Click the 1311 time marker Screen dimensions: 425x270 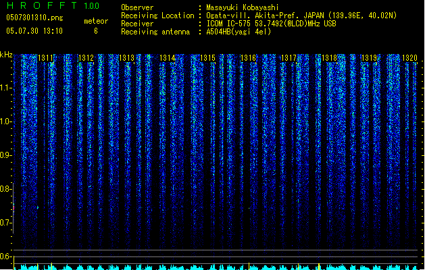(45, 58)
